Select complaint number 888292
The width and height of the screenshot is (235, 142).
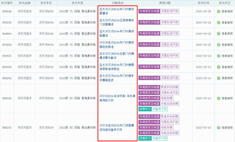click(7, 78)
